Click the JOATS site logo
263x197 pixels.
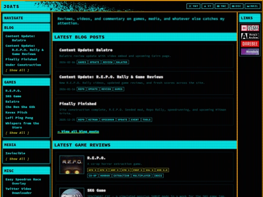point(11,6)
